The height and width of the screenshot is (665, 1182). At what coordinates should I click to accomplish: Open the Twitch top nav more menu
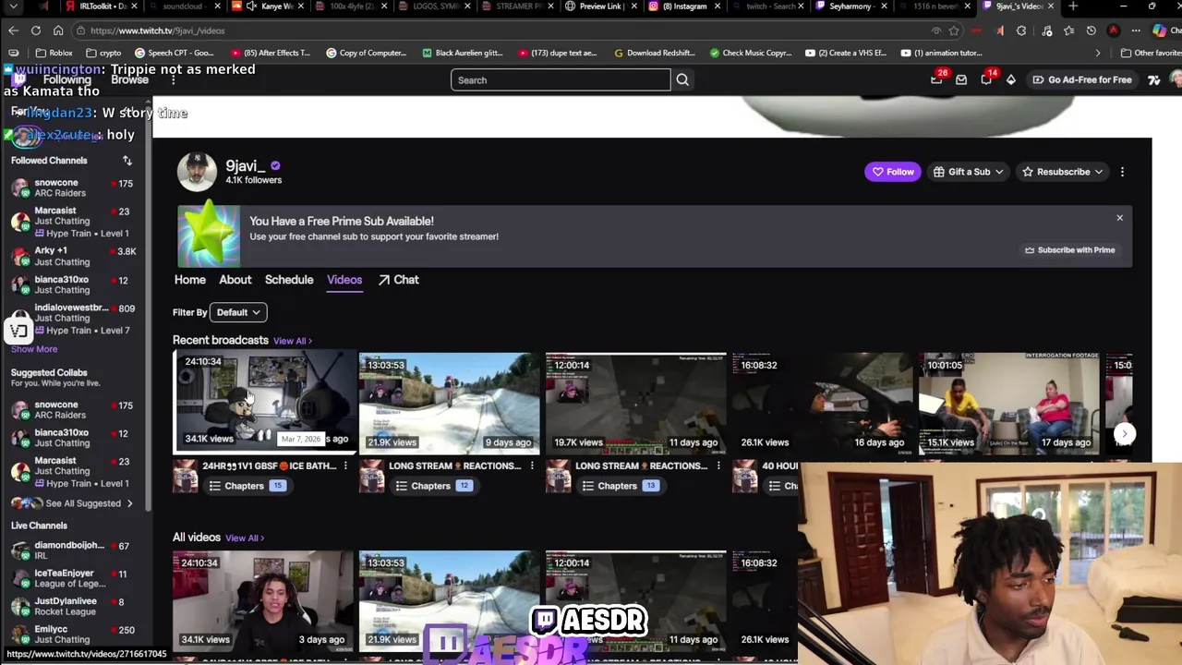tap(173, 79)
